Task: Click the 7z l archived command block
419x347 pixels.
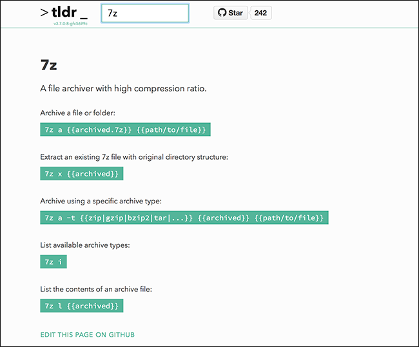Action: click(82, 306)
